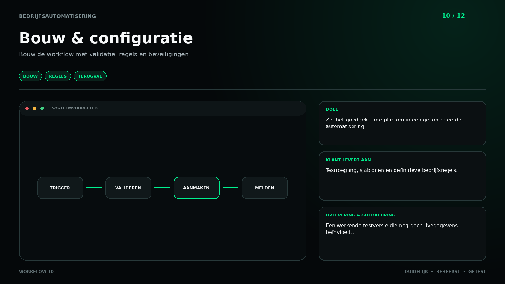Click the BEDRIJFSAUTOMATISERING header label
Screen dimensions: 505x284
[57, 16]
